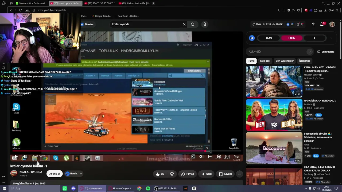Viewport: 342px width, 192px height.
Task: Open the KANALIN EN KÖTÜ VİDEOSU thumbnail
Action: point(274,82)
